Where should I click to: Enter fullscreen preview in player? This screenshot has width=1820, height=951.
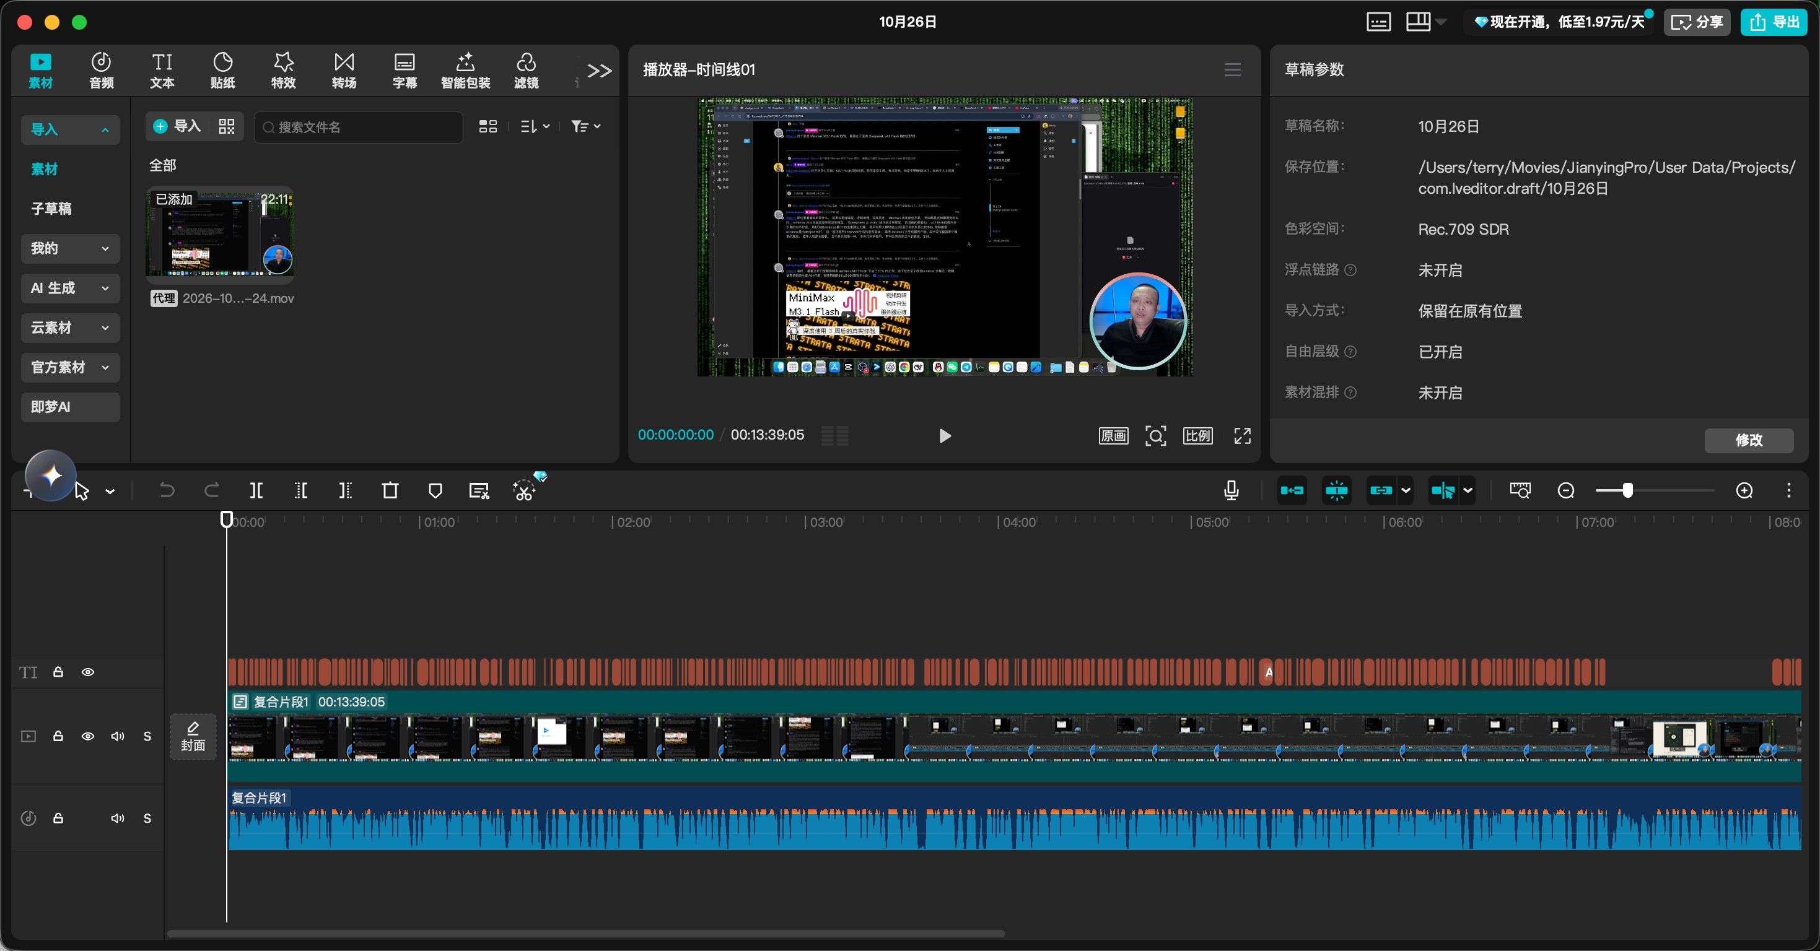click(1243, 436)
